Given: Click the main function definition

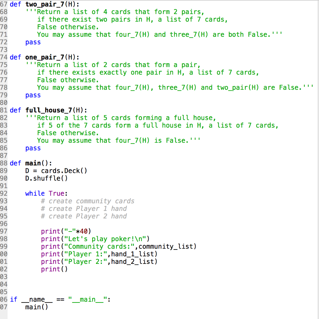Looking at the screenshot, I should (x=34, y=163).
